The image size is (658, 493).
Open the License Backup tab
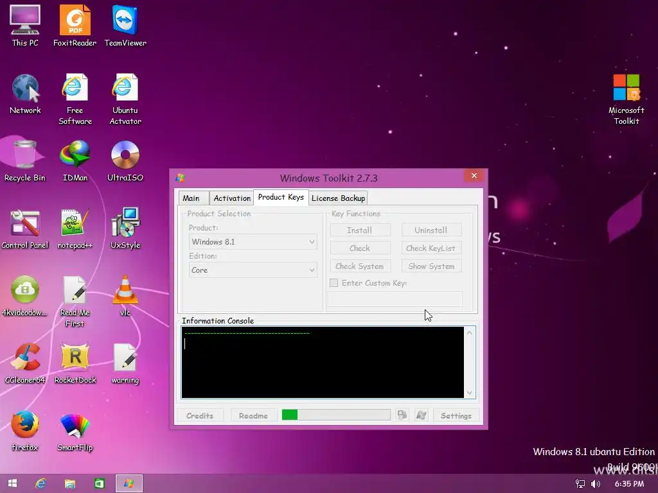[x=338, y=198]
